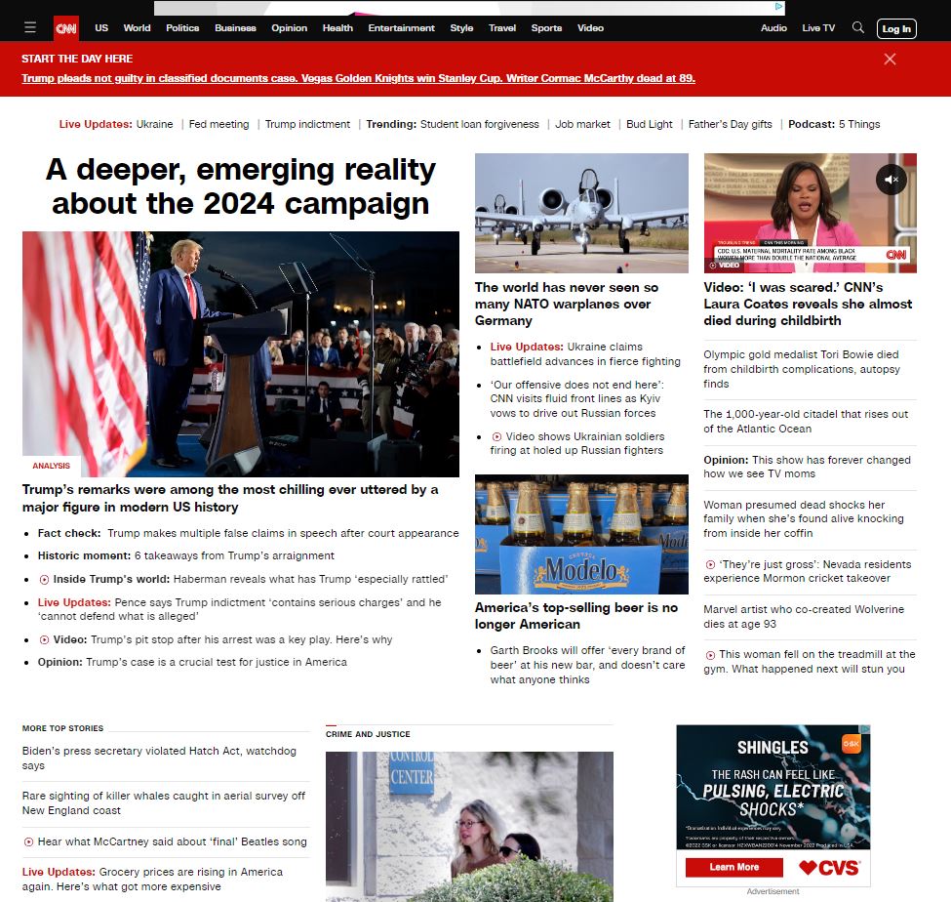Open the Style section

[x=461, y=28]
